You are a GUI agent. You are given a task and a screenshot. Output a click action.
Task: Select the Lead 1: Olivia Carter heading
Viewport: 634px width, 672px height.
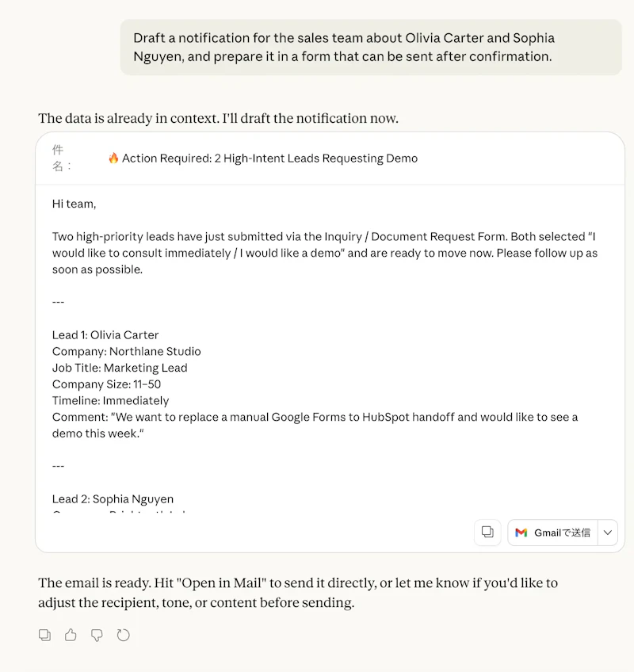tap(105, 334)
